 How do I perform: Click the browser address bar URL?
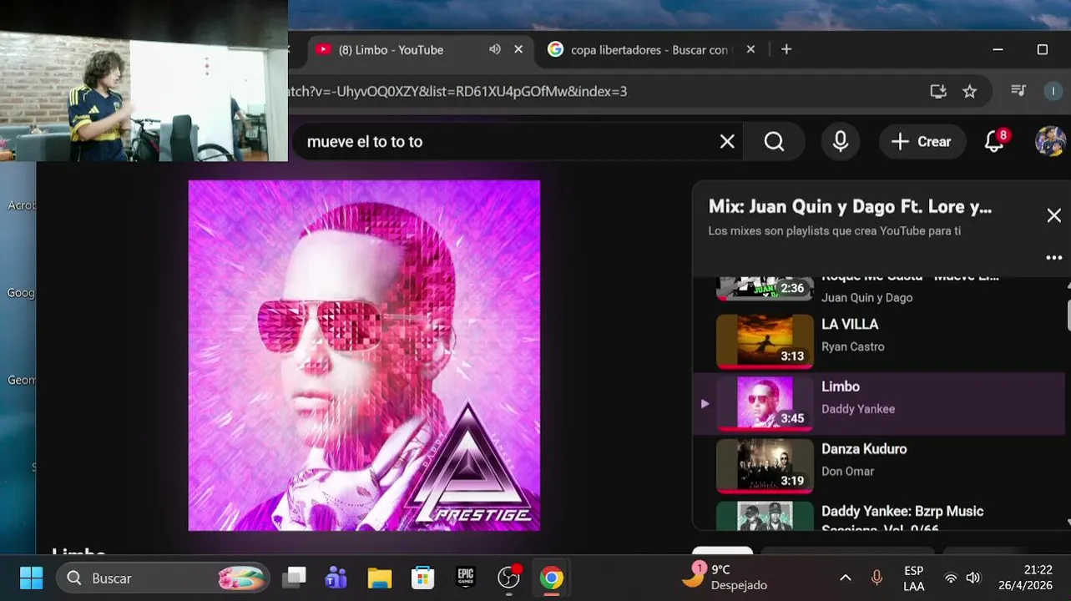tap(456, 91)
